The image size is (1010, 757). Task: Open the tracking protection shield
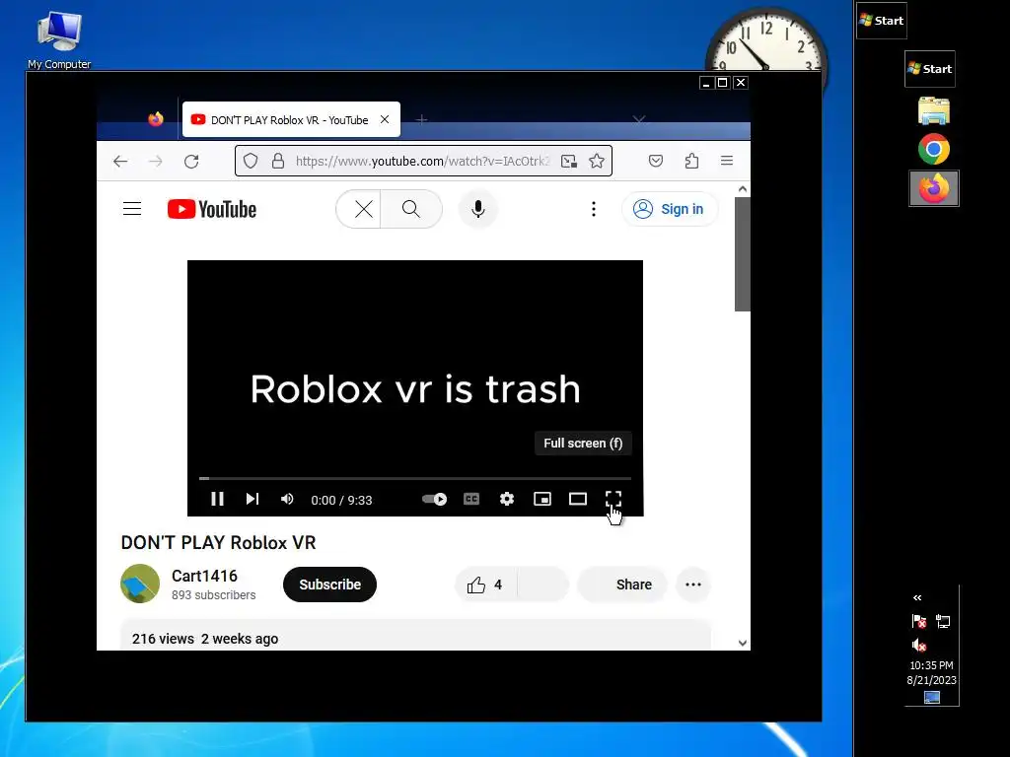251,161
